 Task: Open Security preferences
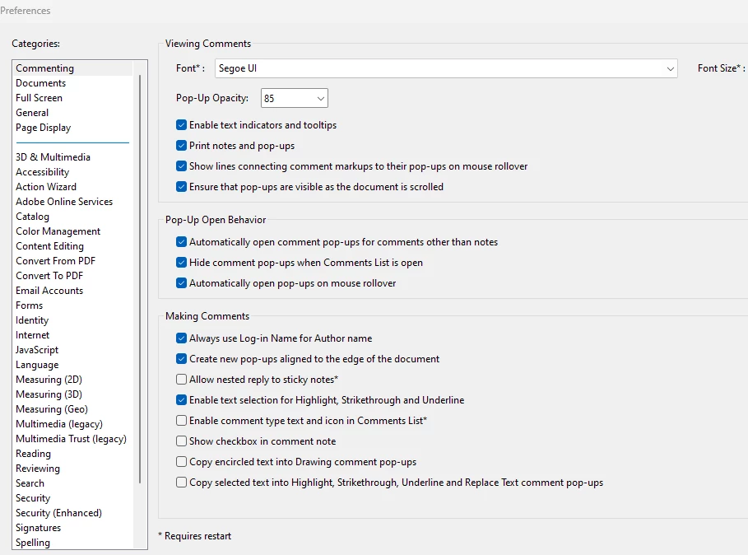tap(73, 497)
